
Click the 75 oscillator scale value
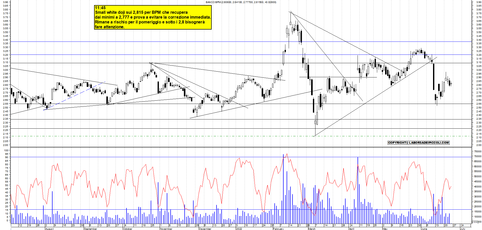point(7,168)
